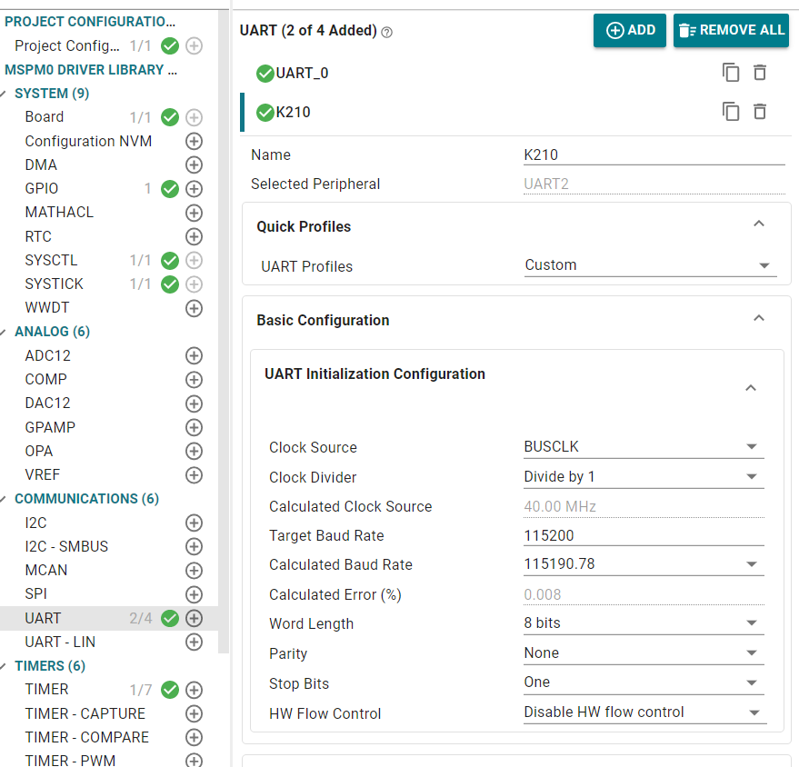Open the Stop Bits dropdown
The width and height of the screenshot is (799, 767).
pyautogui.click(x=644, y=682)
